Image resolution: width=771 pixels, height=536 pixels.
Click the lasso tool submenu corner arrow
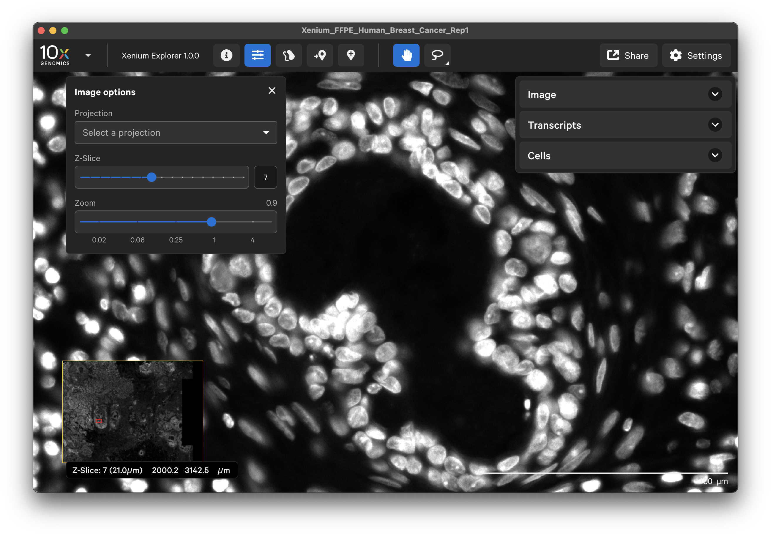click(x=447, y=63)
